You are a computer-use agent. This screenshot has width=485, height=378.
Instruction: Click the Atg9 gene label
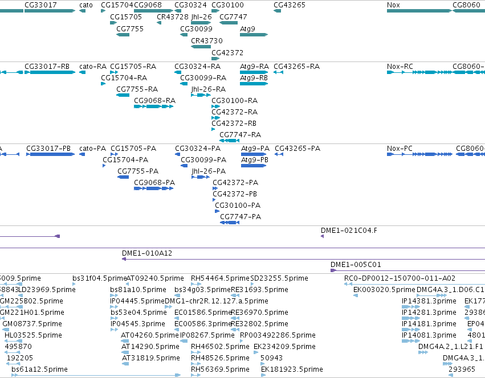pyautogui.click(x=247, y=28)
